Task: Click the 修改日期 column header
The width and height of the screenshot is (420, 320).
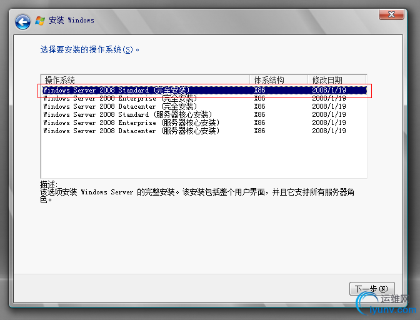Action: click(x=337, y=80)
